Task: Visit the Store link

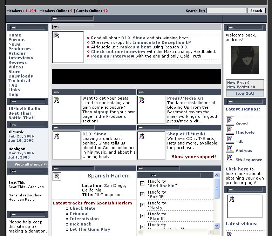Action: tap(14, 72)
